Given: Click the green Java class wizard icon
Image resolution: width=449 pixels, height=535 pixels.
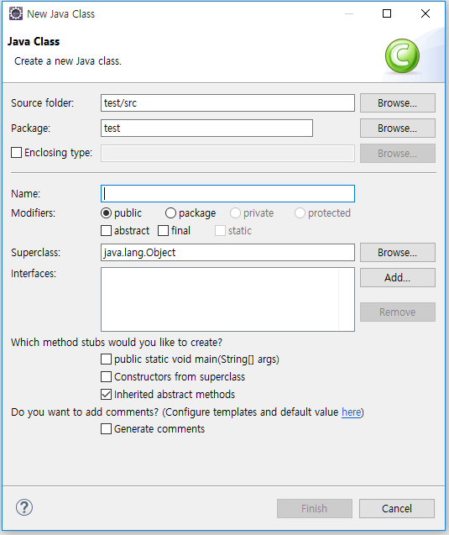Looking at the screenshot, I should pyautogui.click(x=402, y=55).
